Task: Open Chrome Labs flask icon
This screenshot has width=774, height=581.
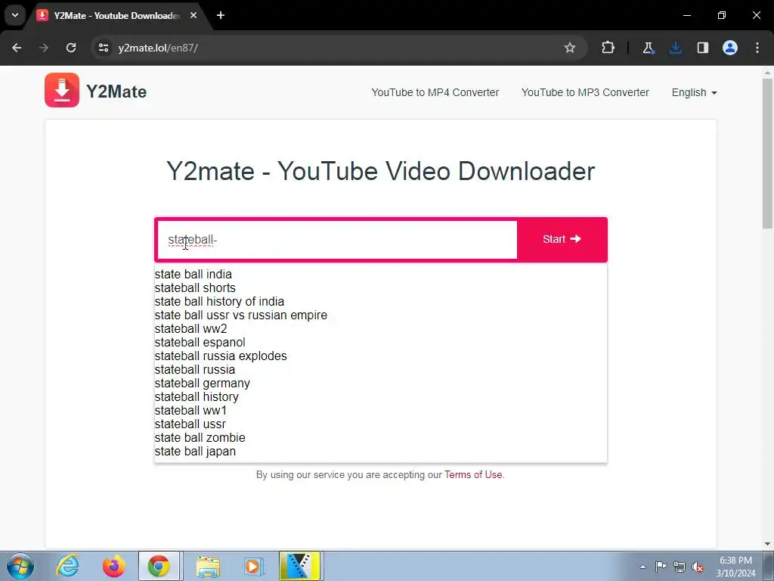Action: pyautogui.click(x=648, y=48)
